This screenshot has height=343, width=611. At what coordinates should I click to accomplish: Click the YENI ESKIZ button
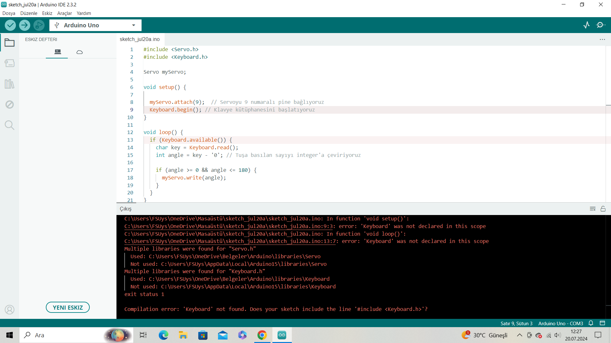(67, 307)
